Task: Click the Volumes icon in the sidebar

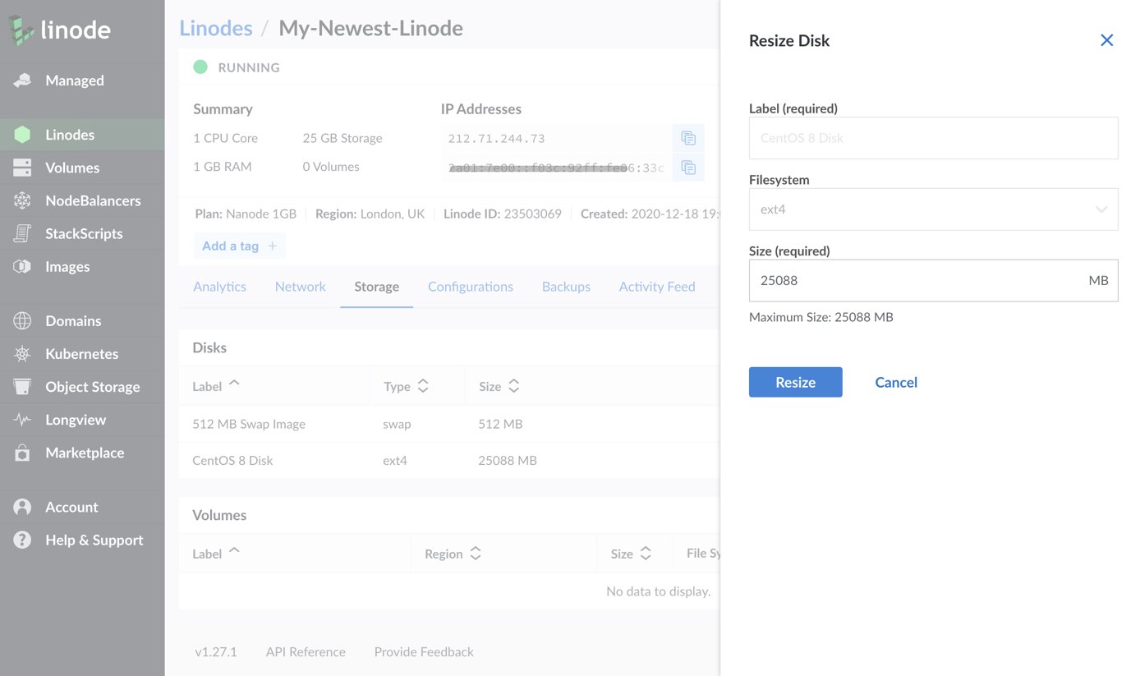Action: click(22, 168)
